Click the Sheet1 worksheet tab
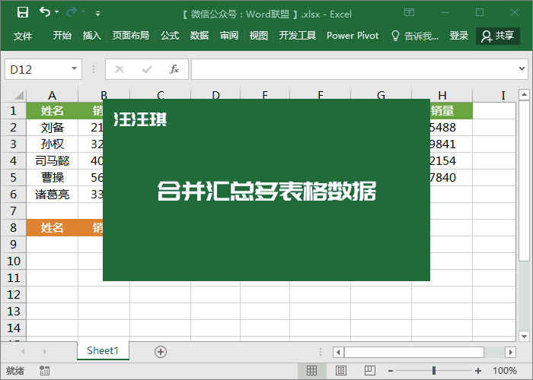This screenshot has width=533, height=380. point(103,350)
